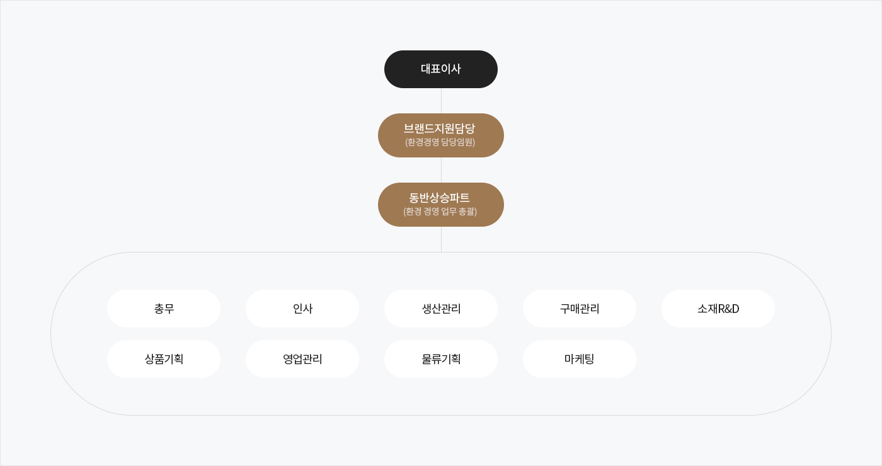Image resolution: width=882 pixels, height=466 pixels.
Task: Open the 소재R&D department pill
Action: coord(718,309)
